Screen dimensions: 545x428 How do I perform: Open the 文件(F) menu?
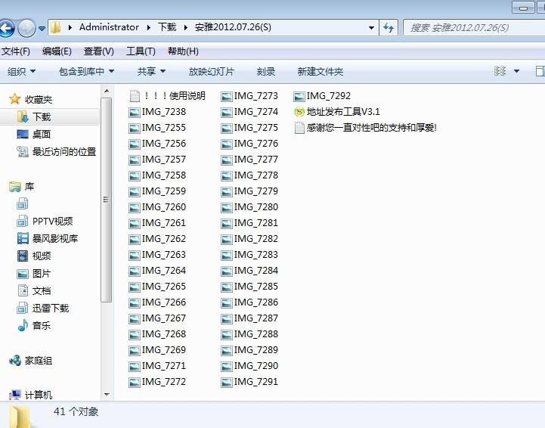click(x=16, y=51)
